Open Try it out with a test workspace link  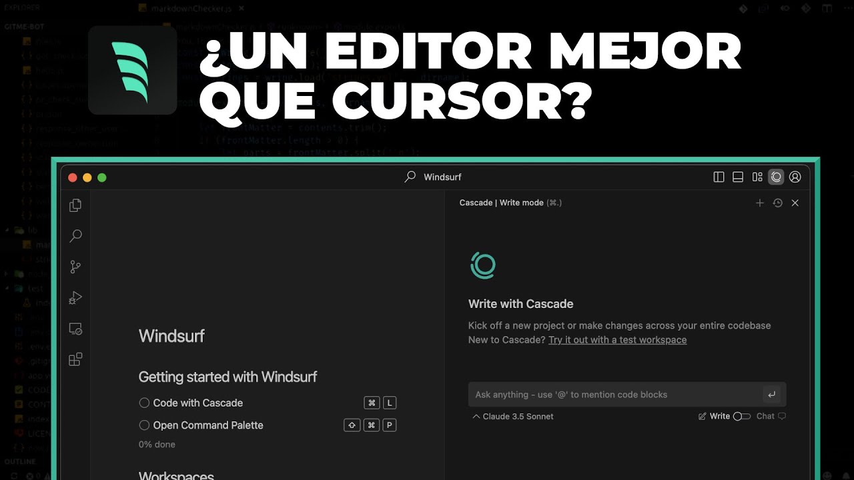click(x=617, y=340)
